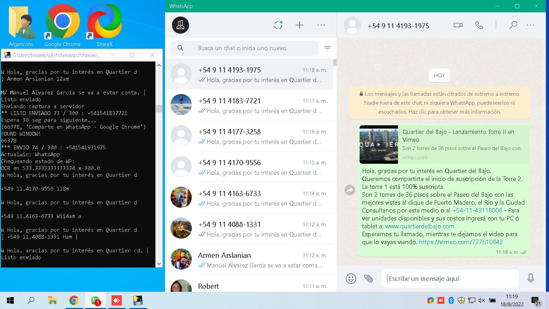Image resolution: width=549 pixels, height=309 pixels.
Task: Open the Armen Arslanian chat
Action: pyautogui.click(x=249, y=260)
